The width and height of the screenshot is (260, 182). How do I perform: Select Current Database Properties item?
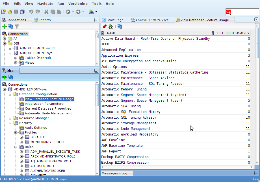[48, 108]
